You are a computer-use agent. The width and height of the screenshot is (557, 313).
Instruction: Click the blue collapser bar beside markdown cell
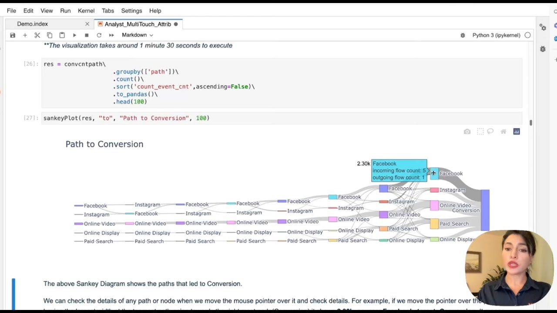13,294
